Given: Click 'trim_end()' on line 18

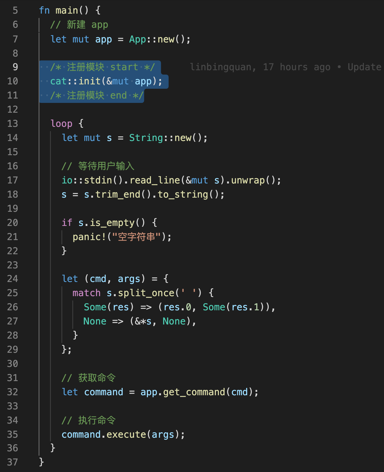Looking at the screenshot, I should click(x=123, y=194).
